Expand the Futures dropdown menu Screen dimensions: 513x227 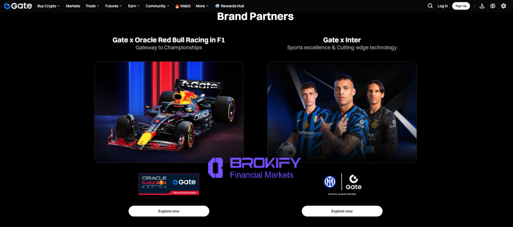point(113,6)
